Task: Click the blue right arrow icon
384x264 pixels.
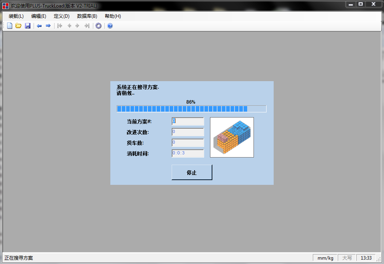Action: point(48,26)
